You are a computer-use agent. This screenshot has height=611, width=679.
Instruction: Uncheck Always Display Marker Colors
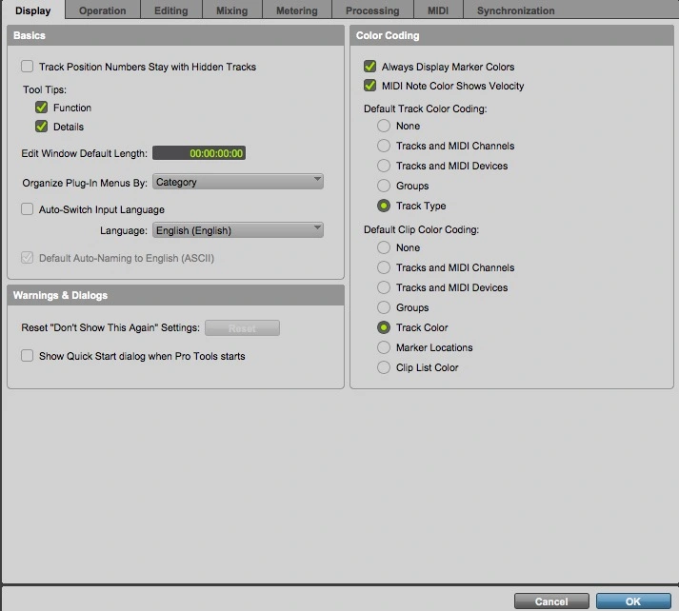[369, 67]
